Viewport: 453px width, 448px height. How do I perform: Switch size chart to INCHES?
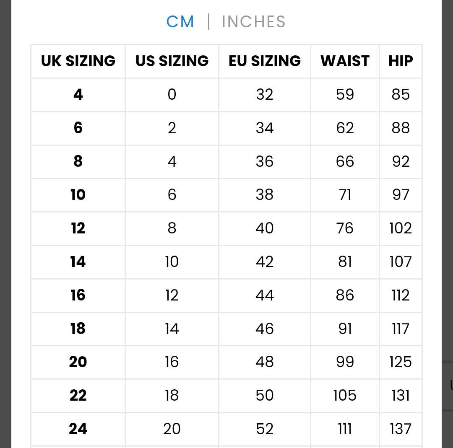254,22
